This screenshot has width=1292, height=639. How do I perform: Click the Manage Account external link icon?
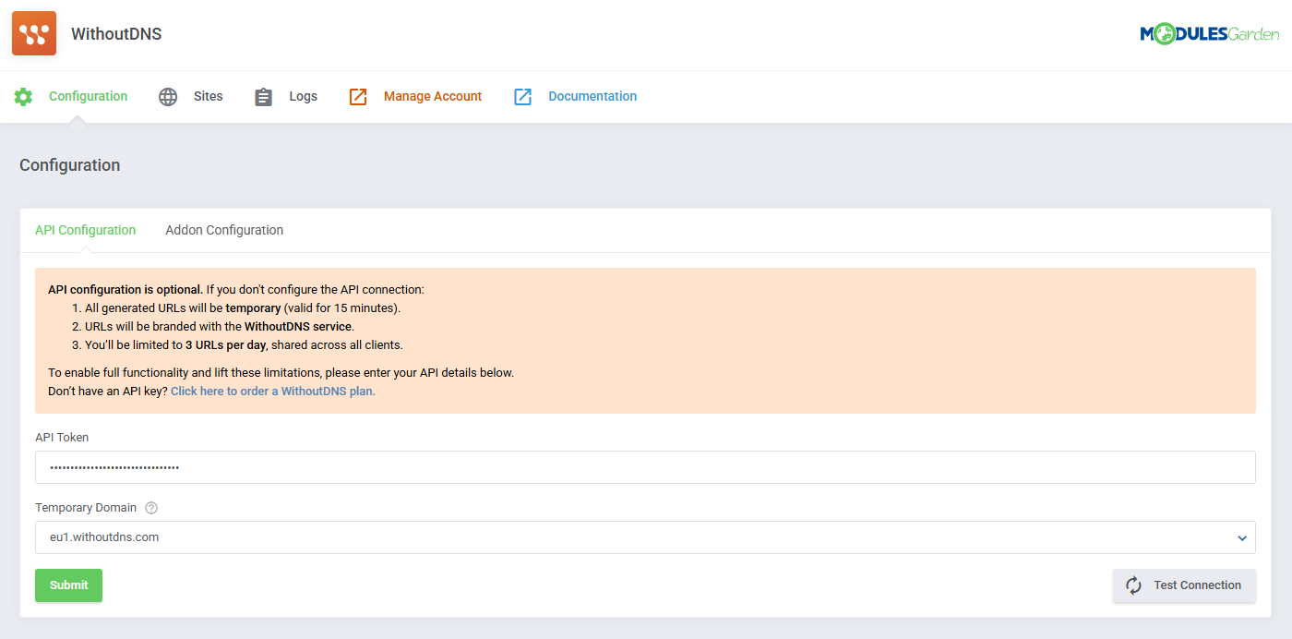coord(357,96)
